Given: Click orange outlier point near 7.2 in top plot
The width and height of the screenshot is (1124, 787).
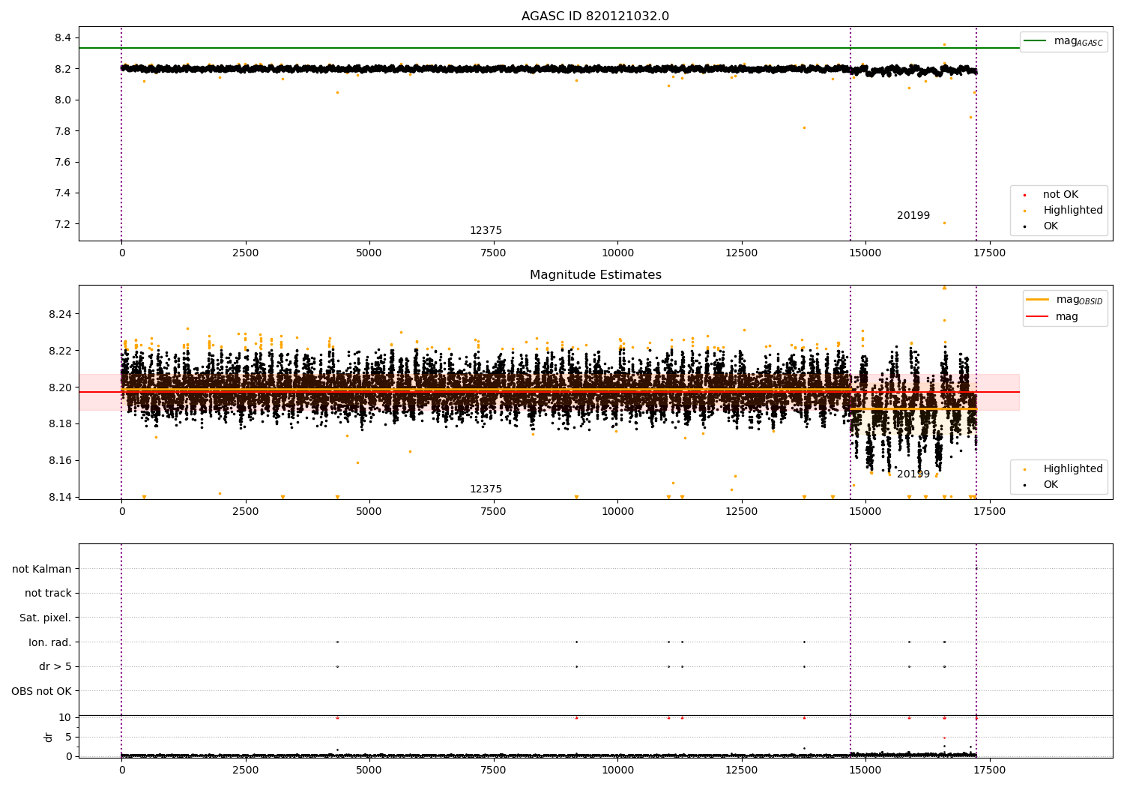Looking at the screenshot, I should click(944, 223).
